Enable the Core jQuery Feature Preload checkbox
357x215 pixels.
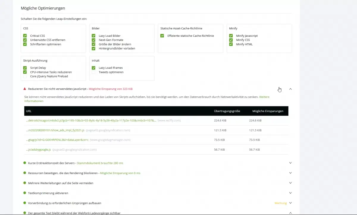pyautogui.click(x=25, y=76)
